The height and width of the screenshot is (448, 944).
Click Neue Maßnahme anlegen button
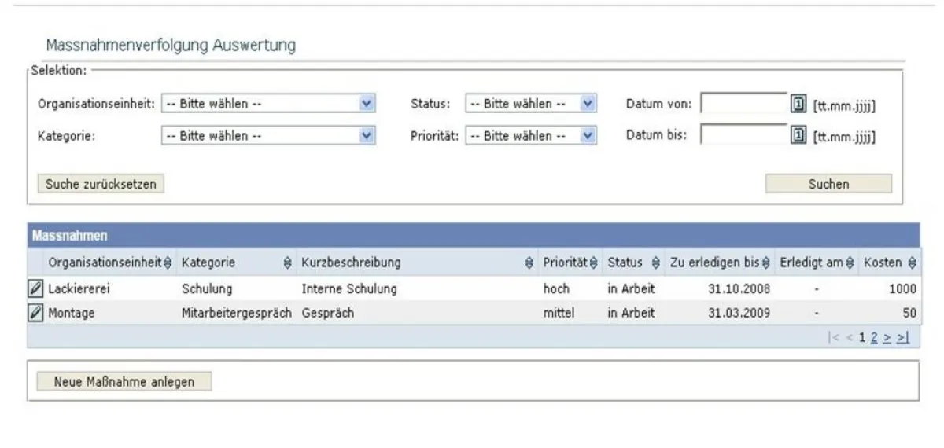tap(124, 381)
